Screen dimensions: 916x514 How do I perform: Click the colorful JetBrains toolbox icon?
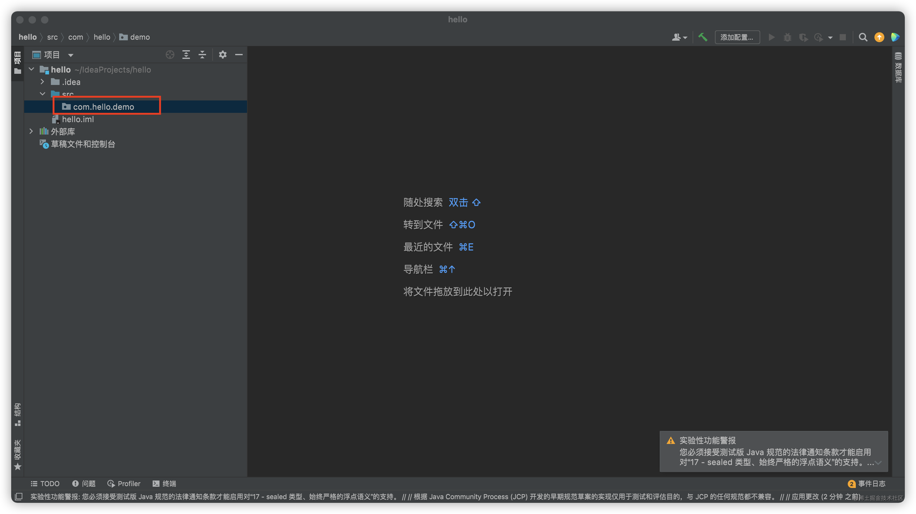coord(895,37)
